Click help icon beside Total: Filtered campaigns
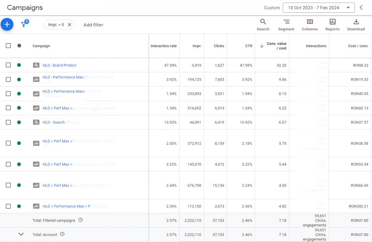The image size is (372, 242). coord(81,220)
